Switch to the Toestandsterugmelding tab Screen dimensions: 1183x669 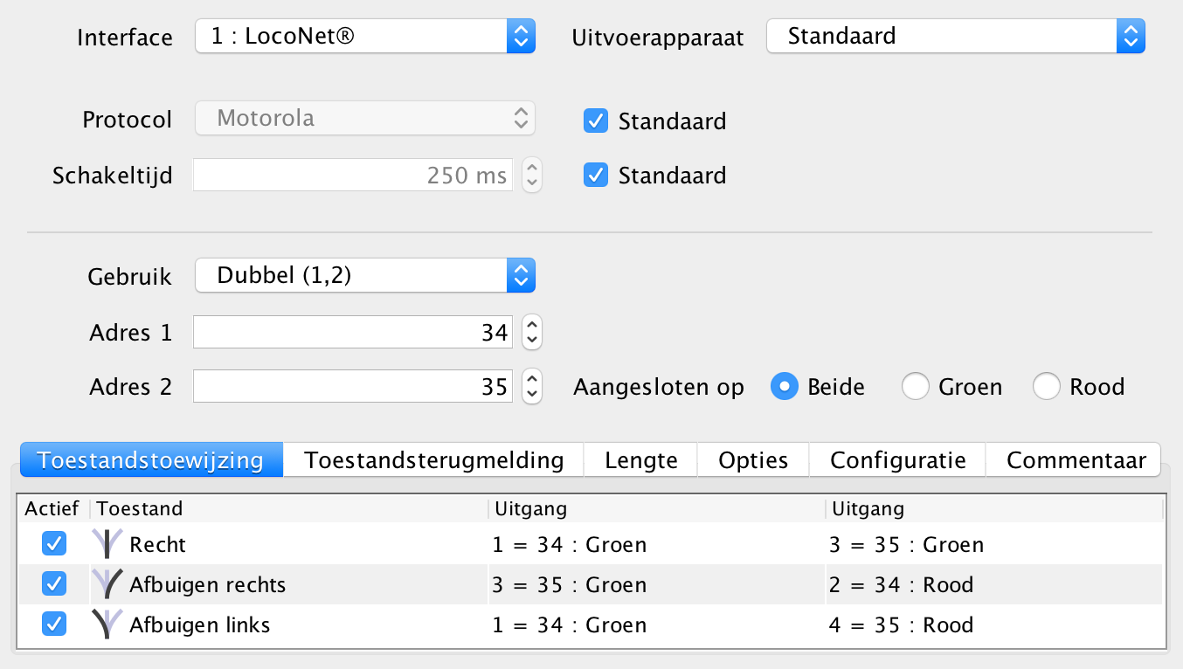[x=433, y=459]
